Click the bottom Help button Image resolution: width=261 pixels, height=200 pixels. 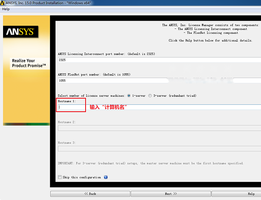click(236, 194)
